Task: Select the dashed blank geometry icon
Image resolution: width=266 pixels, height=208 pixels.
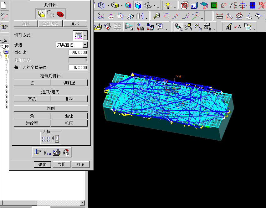Action: 51,14
